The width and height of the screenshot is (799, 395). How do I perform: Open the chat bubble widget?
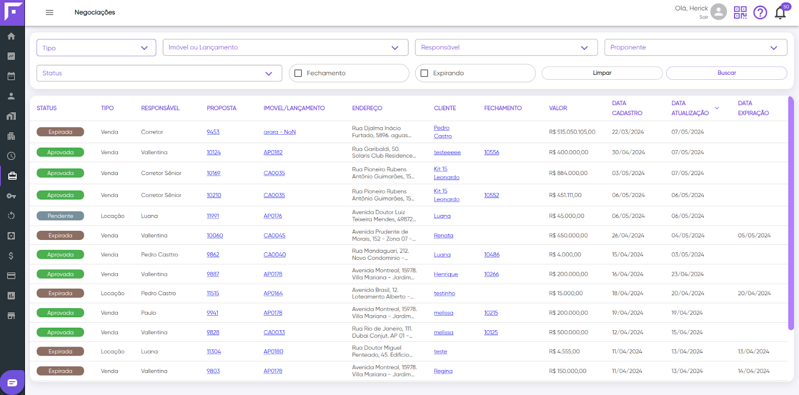click(12, 383)
